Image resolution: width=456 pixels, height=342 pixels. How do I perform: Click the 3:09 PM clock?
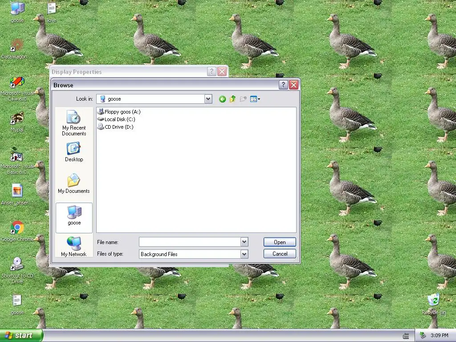pyautogui.click(x=439, y=336)
